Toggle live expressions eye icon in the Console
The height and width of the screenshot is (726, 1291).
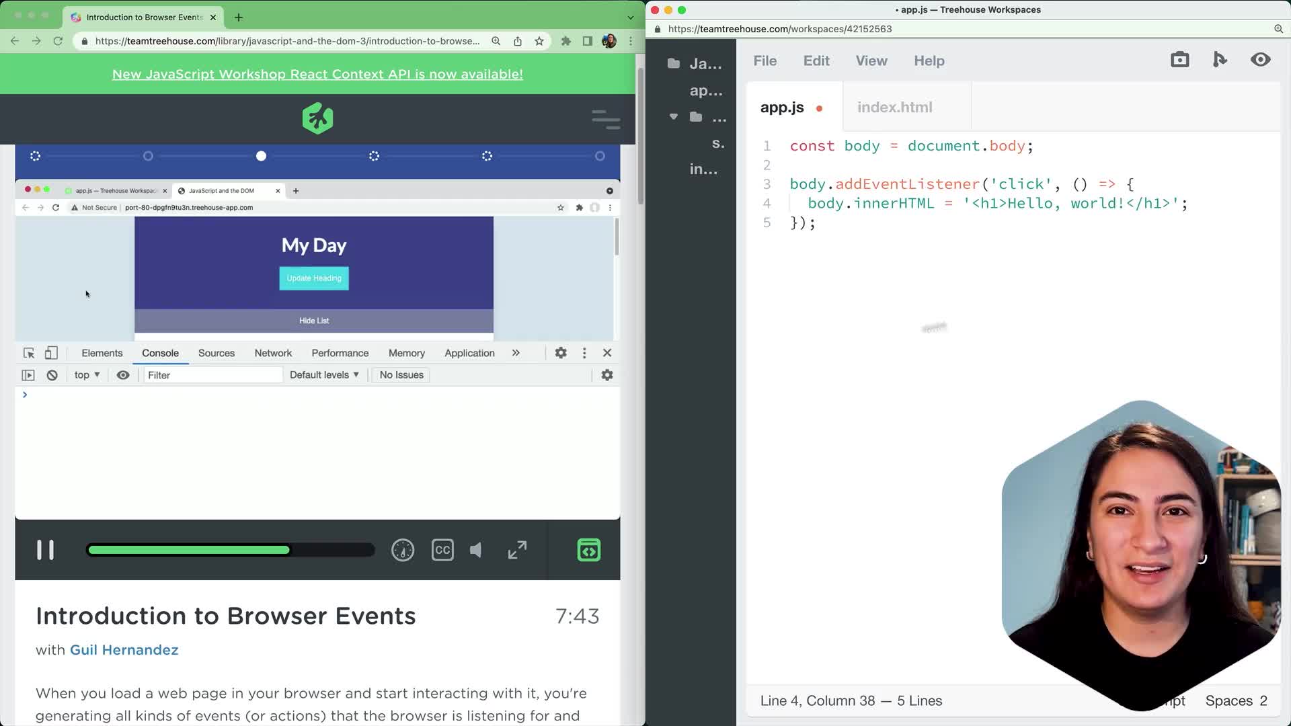pyautogui.click(x=122, y=375)
